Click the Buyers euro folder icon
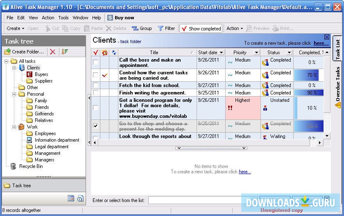The image size is (344, 216). [29, 74]
